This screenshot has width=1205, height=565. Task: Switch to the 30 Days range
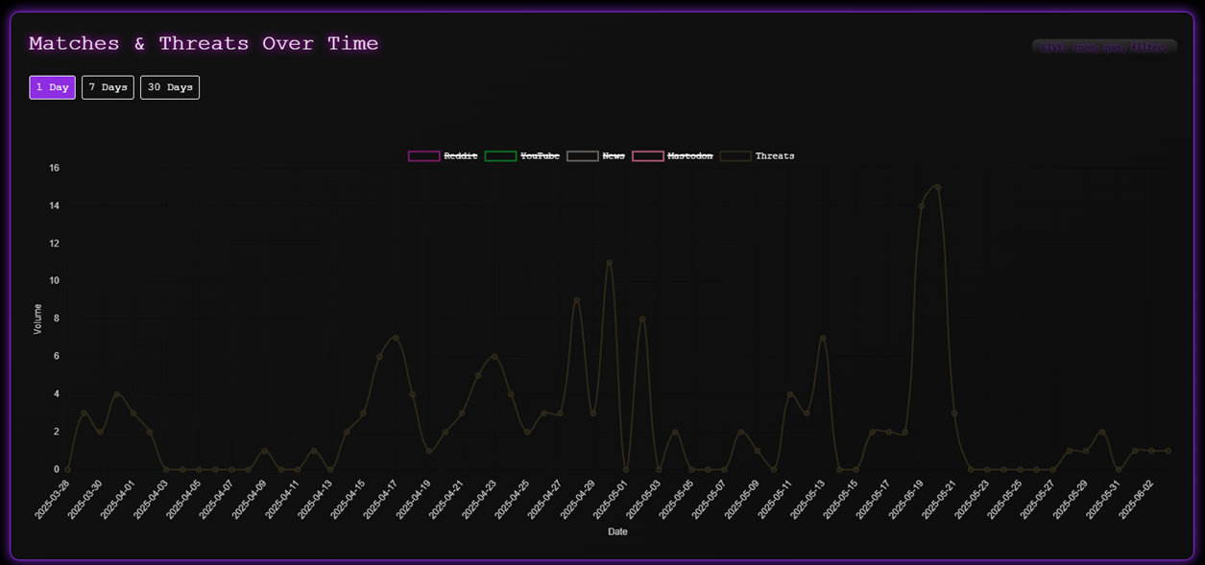[170, 87]
